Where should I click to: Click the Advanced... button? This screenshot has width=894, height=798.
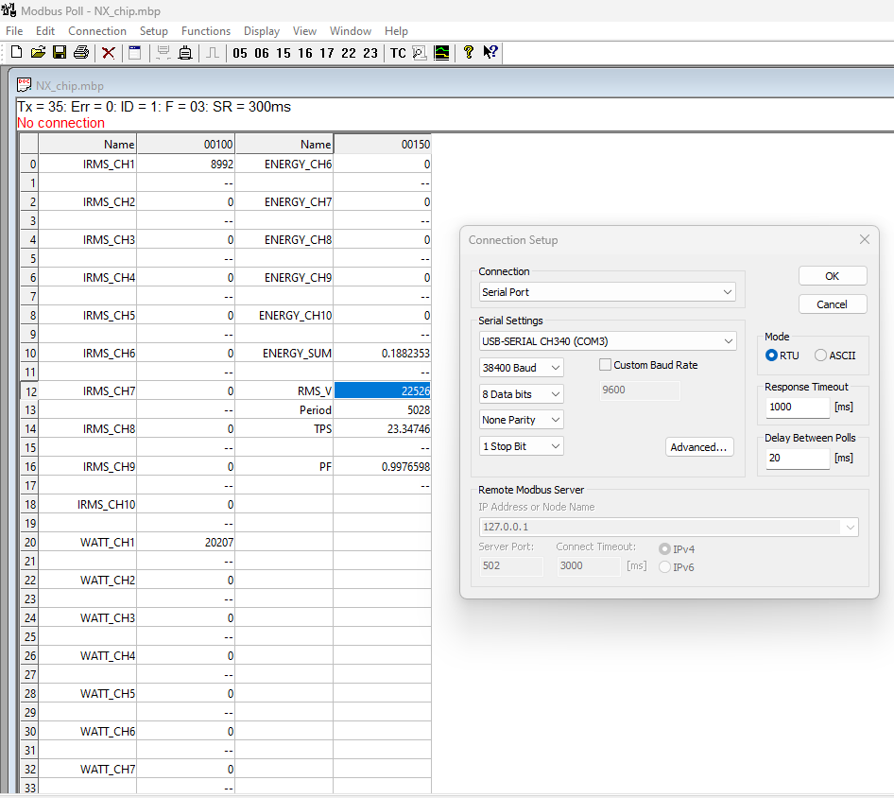[698, 447]
